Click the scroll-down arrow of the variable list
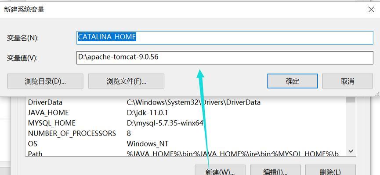This screenshot has width=380, height=175. [351, 151]
